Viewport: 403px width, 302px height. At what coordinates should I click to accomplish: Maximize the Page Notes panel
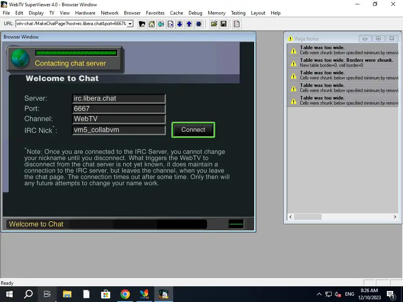tap(378, 39)
